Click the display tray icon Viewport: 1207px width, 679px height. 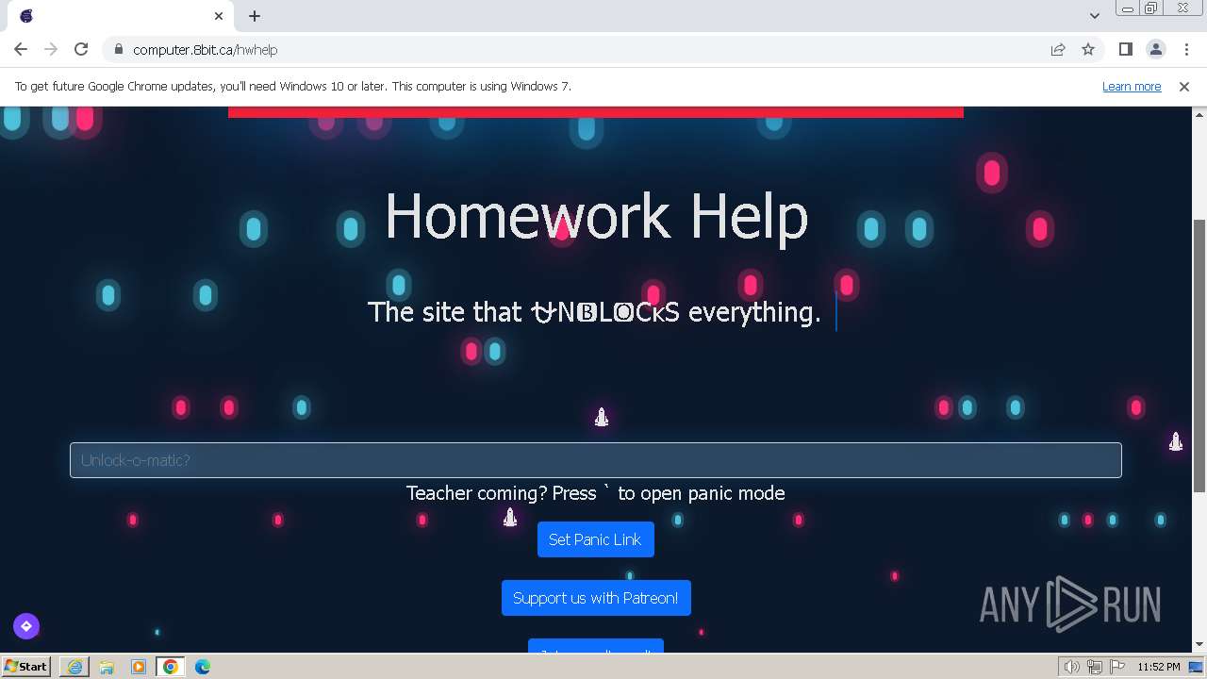tap(1196, 667)
